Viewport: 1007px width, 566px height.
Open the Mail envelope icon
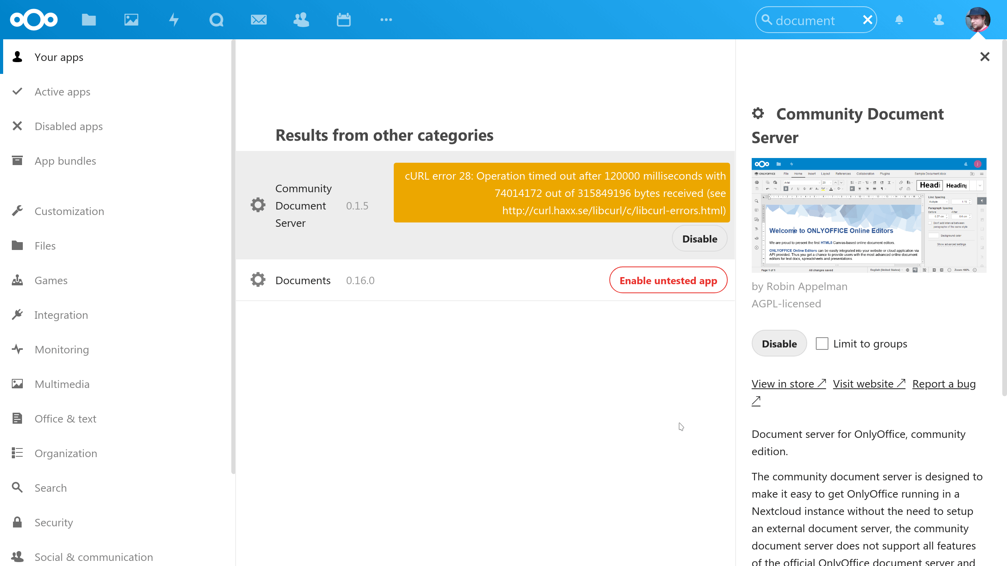point(259,20)
